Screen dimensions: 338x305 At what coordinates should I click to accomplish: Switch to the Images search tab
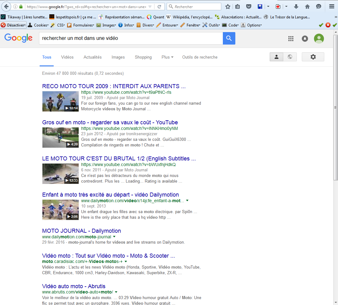tap(118, 57)
